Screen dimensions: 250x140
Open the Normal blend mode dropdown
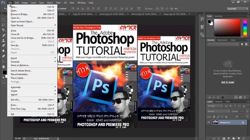pyautogui.click(x=219, y=111)
